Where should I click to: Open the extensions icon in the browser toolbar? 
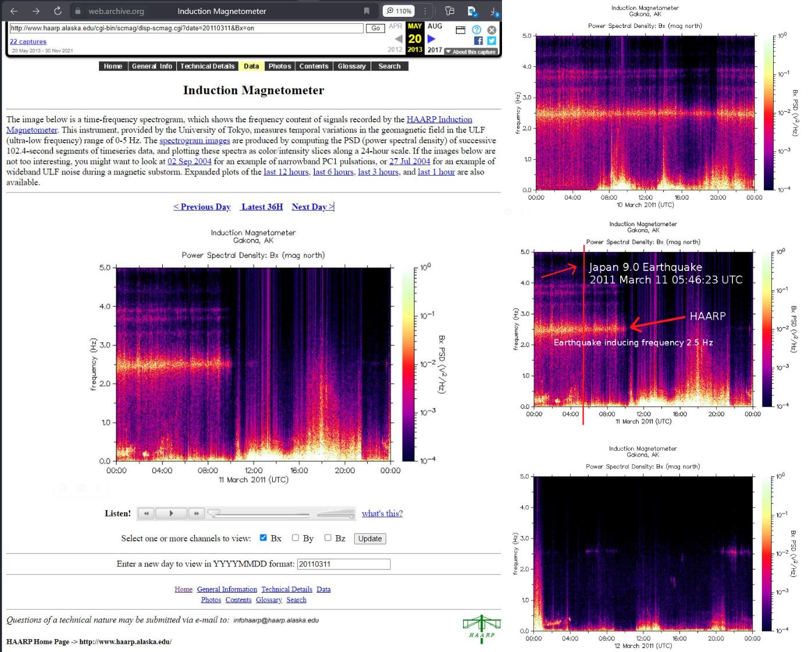450,11
